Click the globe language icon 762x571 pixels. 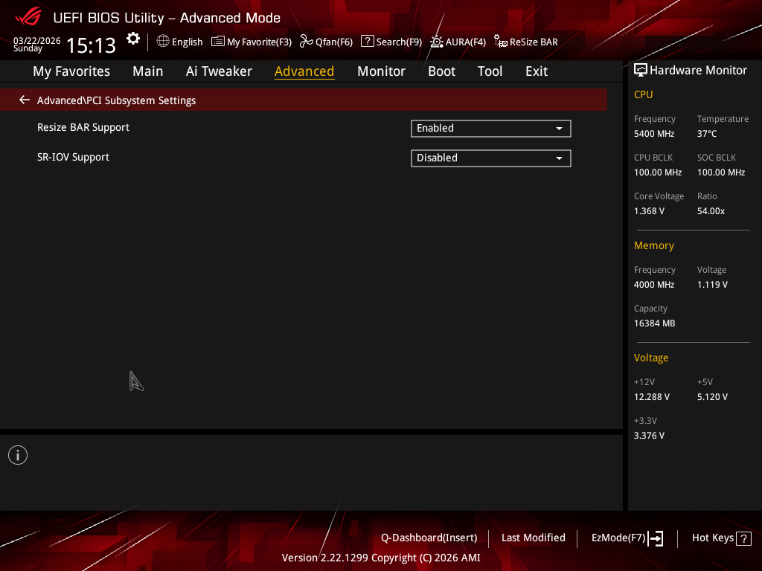click(x=163, y=42)
